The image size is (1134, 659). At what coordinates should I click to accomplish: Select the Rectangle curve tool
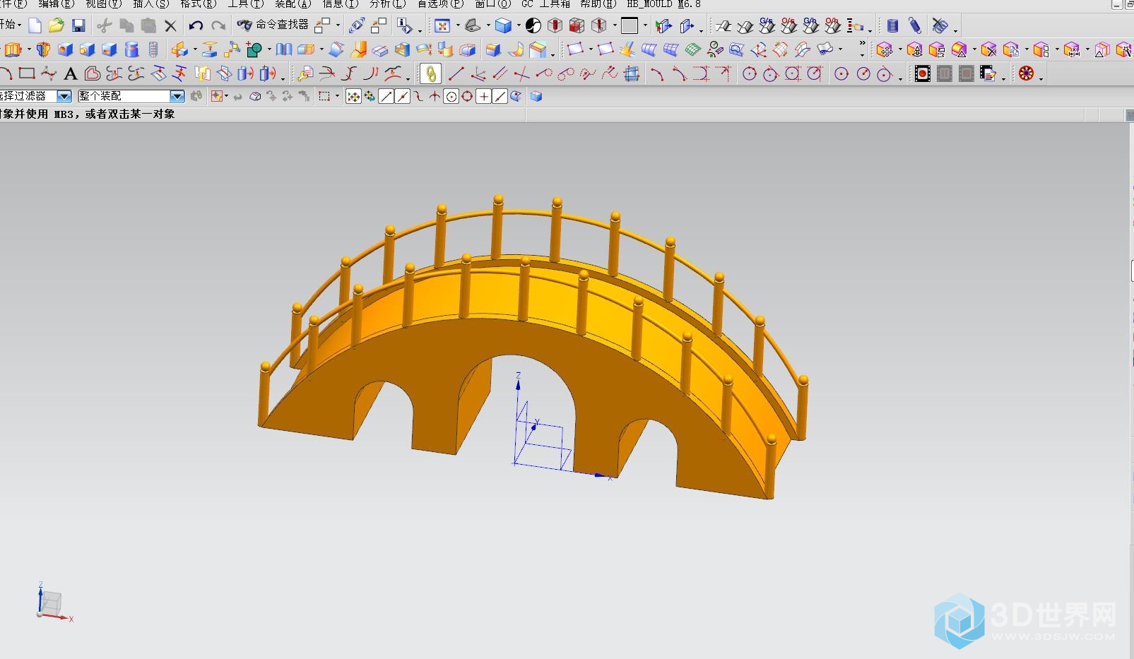point(27,73)
